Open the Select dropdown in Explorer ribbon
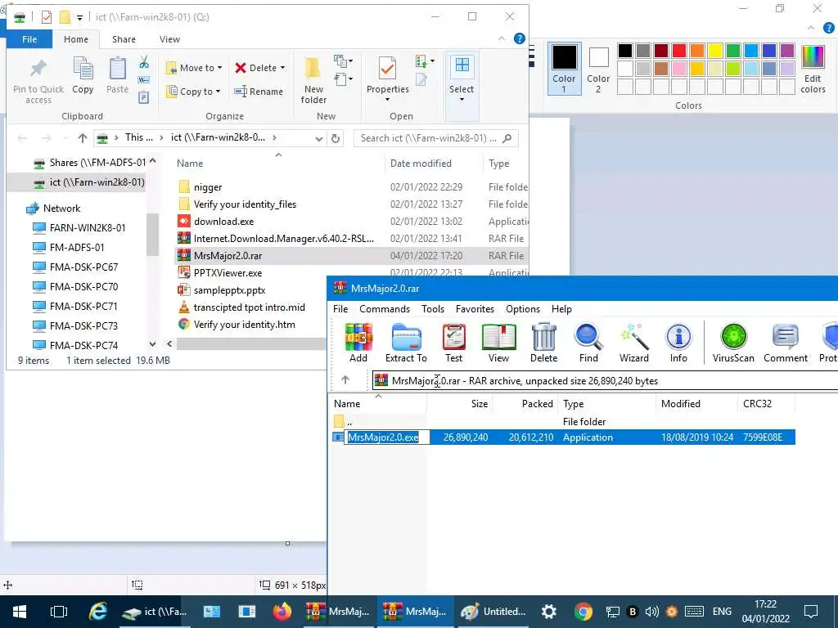This screenshot has height=628, width=838. pyautogui.click(x=462, y=100)
